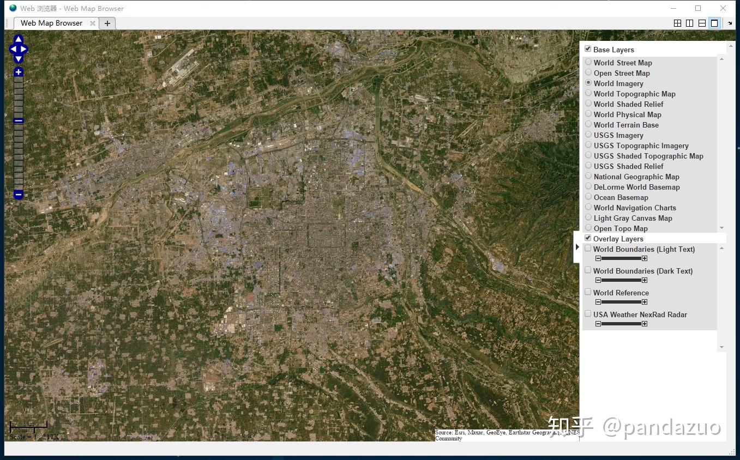Switch to vertical split layout
The width and height of the screenshot is (740, 460).
(689, 23)
